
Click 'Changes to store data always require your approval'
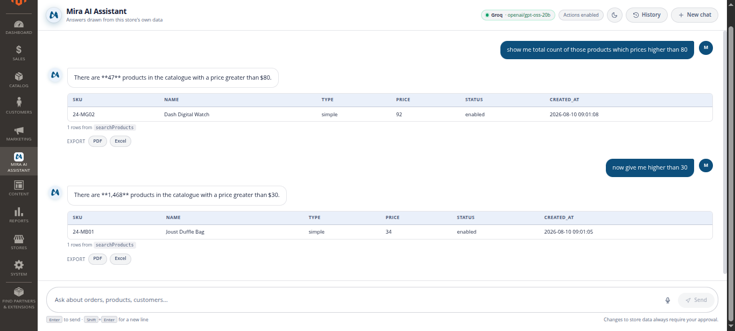click(x=661, y=320)
